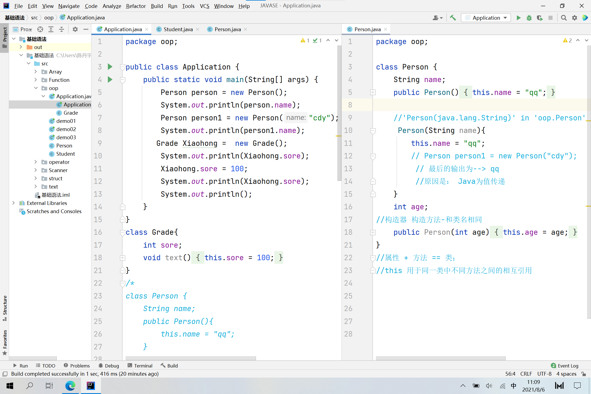Image resolution: width=591 pixels, height=394 pixels.
Task: Toggle fold on Person() constructor in right editor
Action: coord(373,92)
